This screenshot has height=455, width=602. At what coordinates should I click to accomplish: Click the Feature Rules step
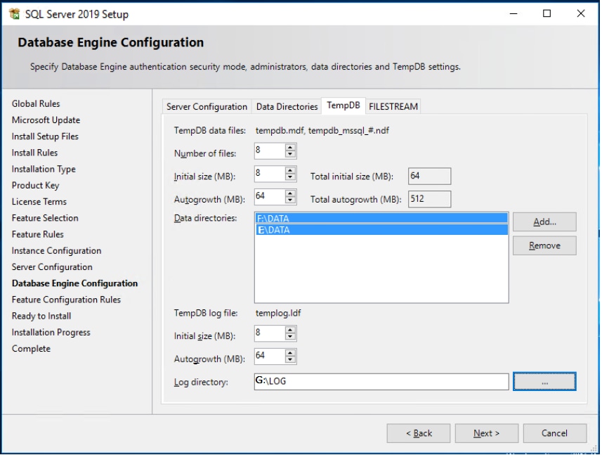point(38,234)
